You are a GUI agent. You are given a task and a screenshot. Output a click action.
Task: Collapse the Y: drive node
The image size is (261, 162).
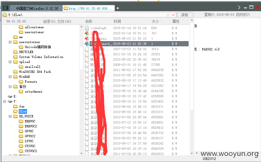point(4,101)
